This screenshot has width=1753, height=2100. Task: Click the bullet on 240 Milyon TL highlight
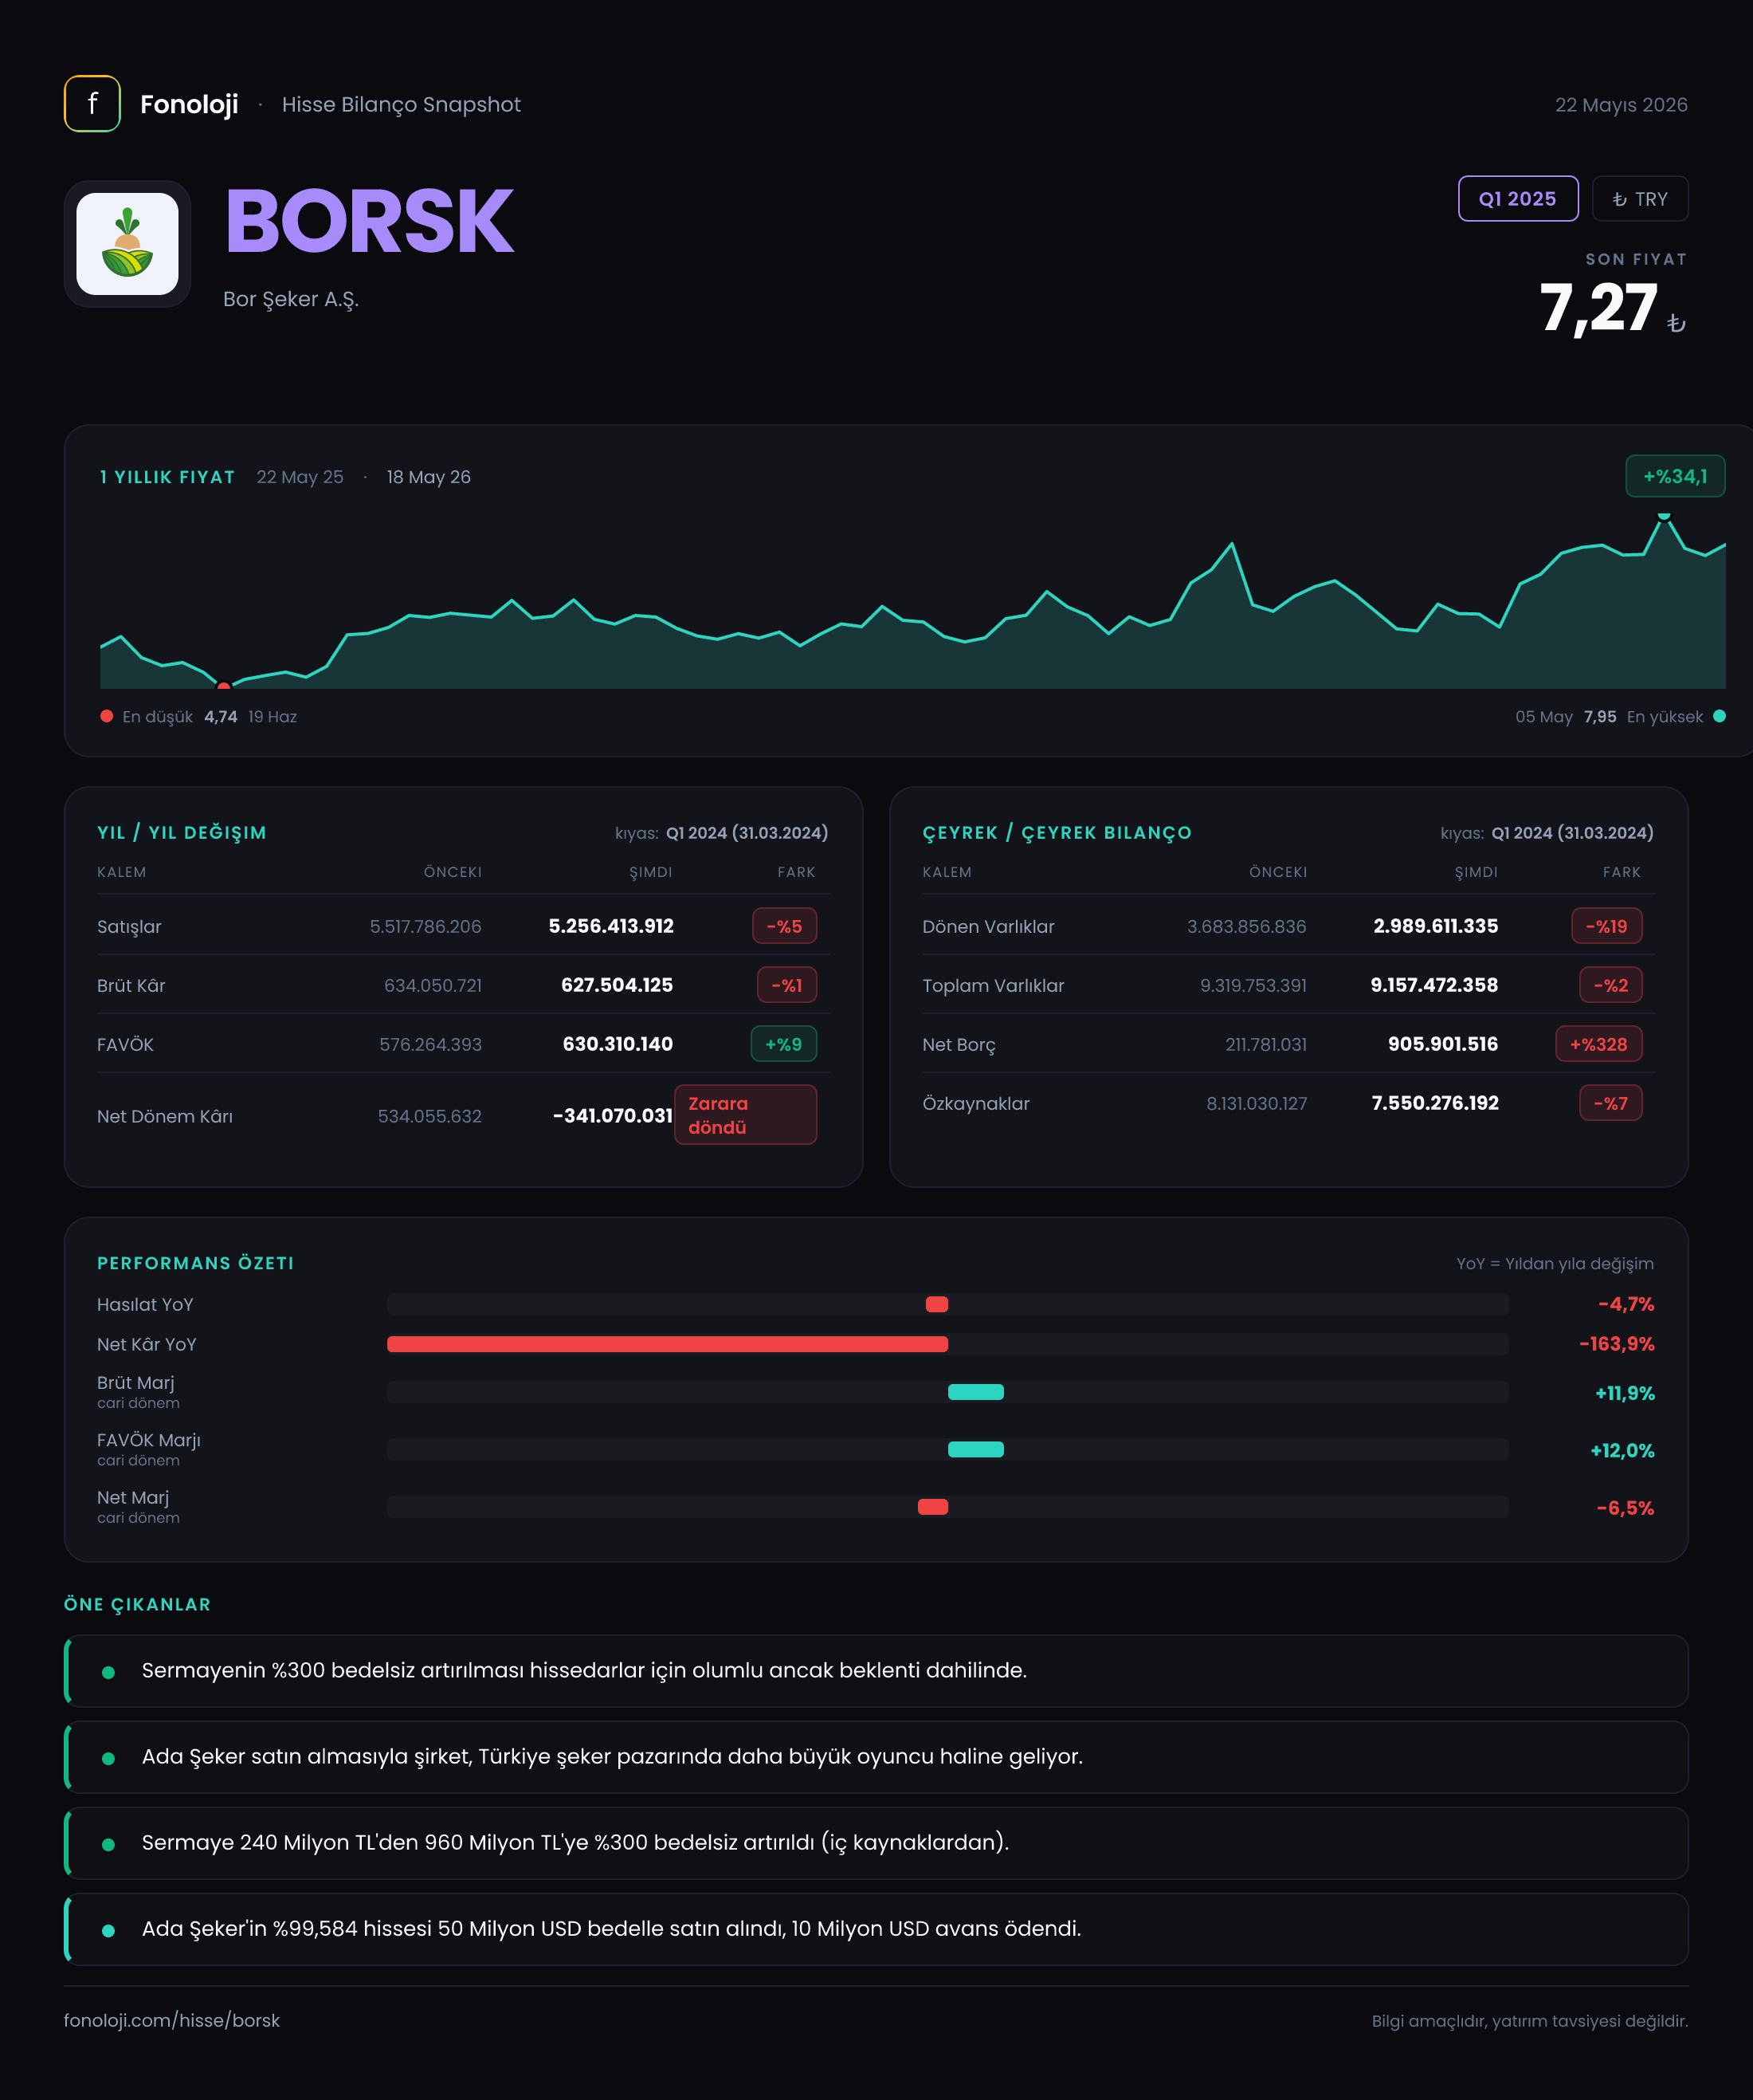[108, 1844]
